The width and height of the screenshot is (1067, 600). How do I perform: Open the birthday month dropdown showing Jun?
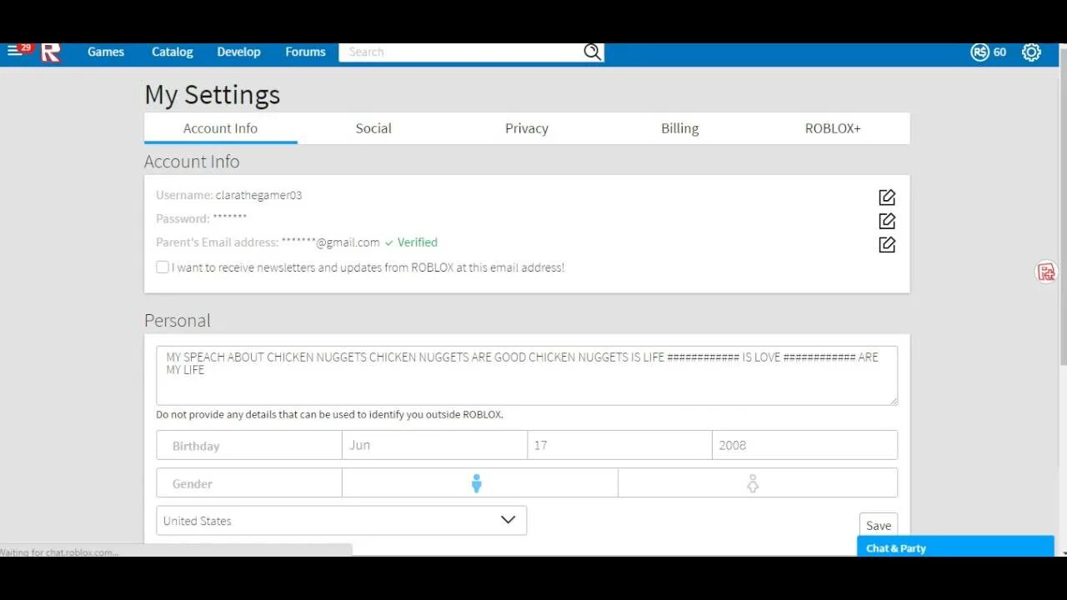point(434,445)
